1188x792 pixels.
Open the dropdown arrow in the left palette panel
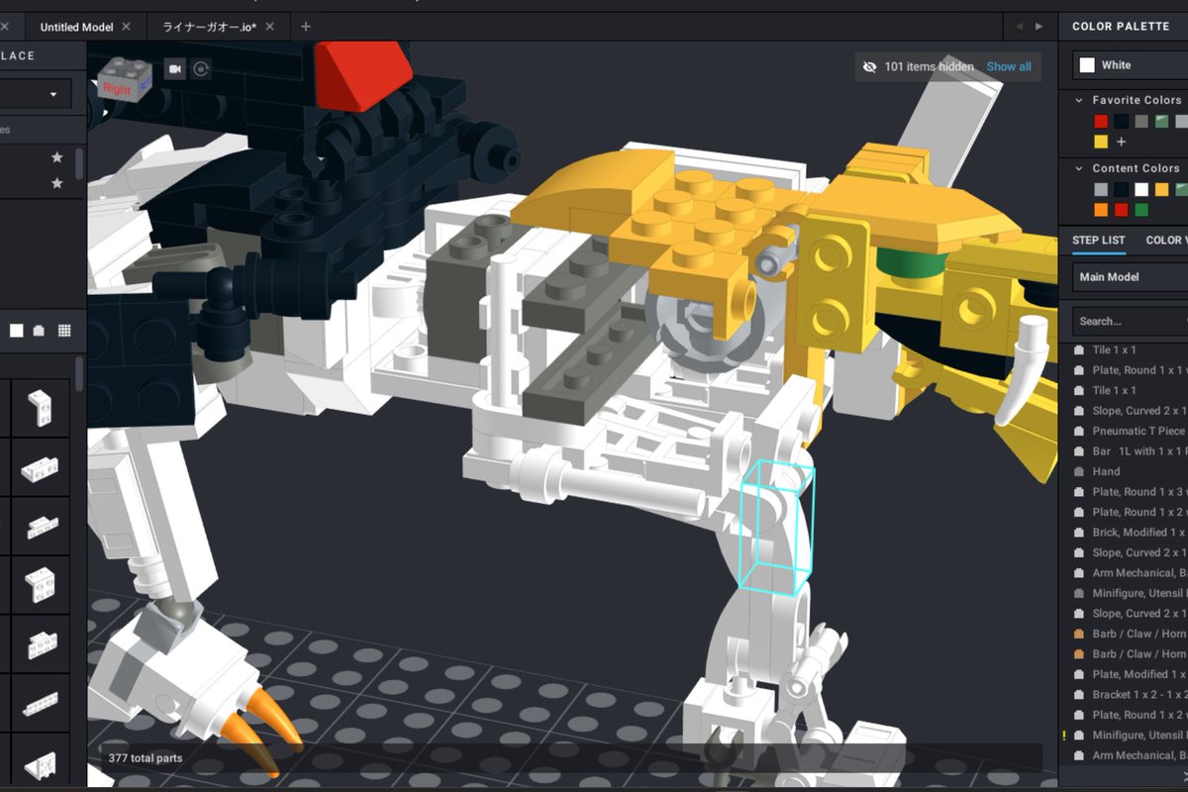click(52, 94)
